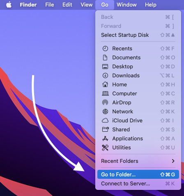Open the Apple menu logo

[x=9, y=5]
